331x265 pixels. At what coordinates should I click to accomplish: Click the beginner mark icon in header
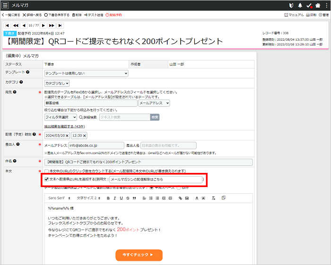tap(291, 6)
